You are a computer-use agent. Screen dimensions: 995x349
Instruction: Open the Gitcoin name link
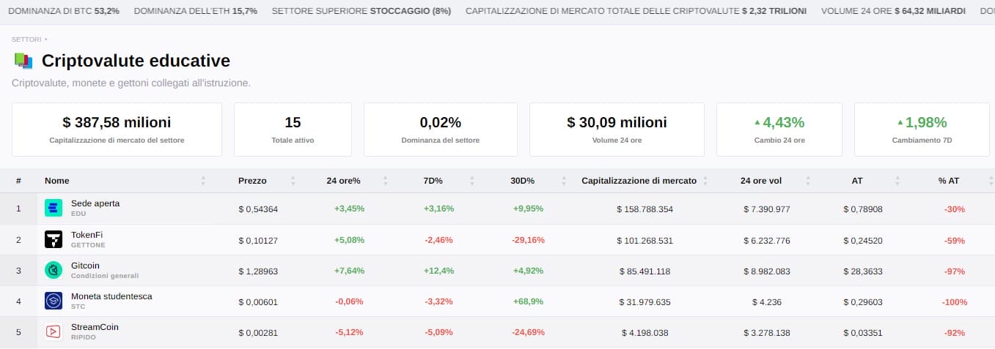point(85,266)
